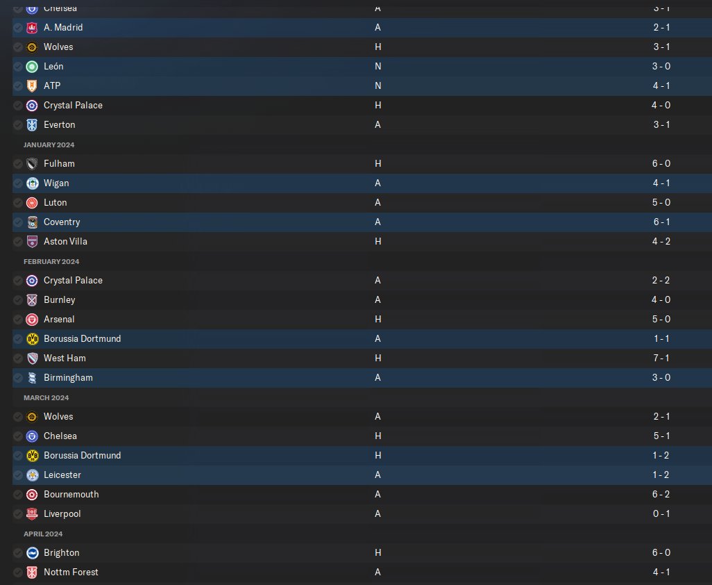Select the first Borussia Dortmund away fixture row
Viewport: 712px width, 585px height.
[x=362, y=338]
